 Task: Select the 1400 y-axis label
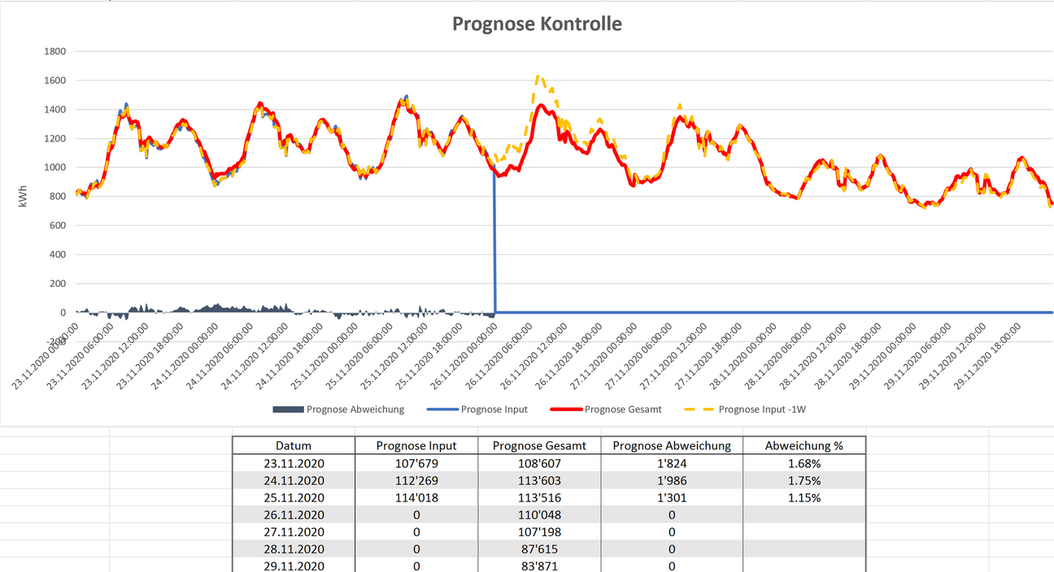tap(54, 110)
